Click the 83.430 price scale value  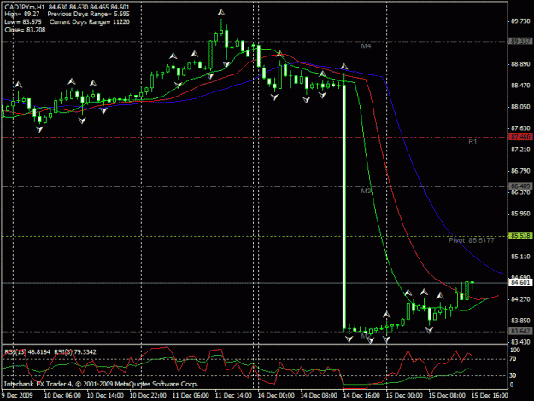click(x=520, y=342)
